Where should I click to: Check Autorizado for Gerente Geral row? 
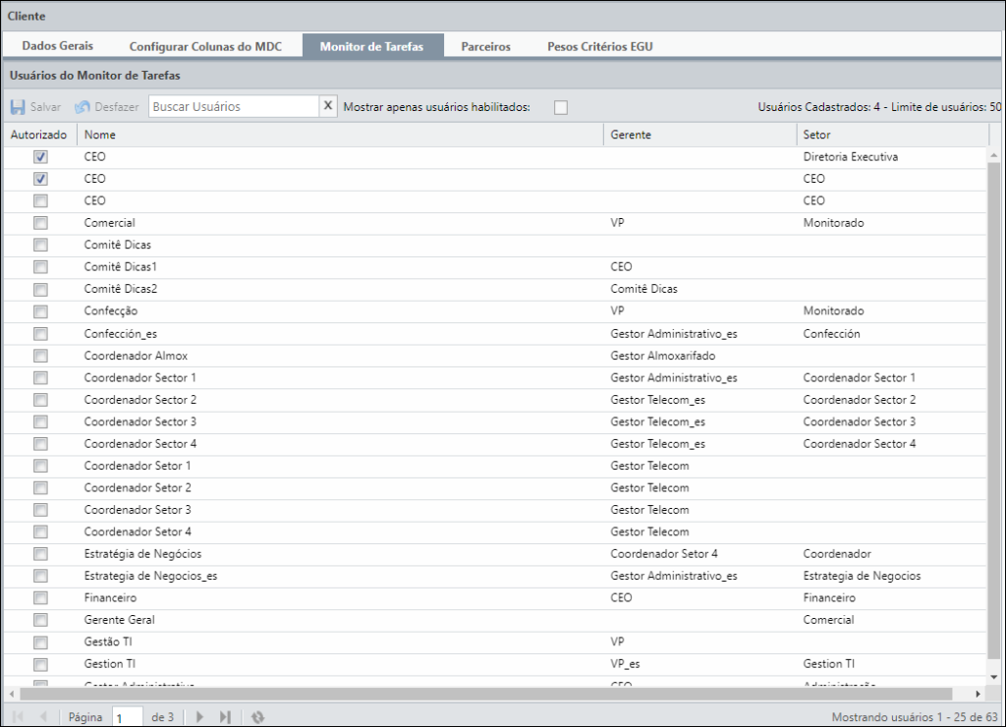40,620
